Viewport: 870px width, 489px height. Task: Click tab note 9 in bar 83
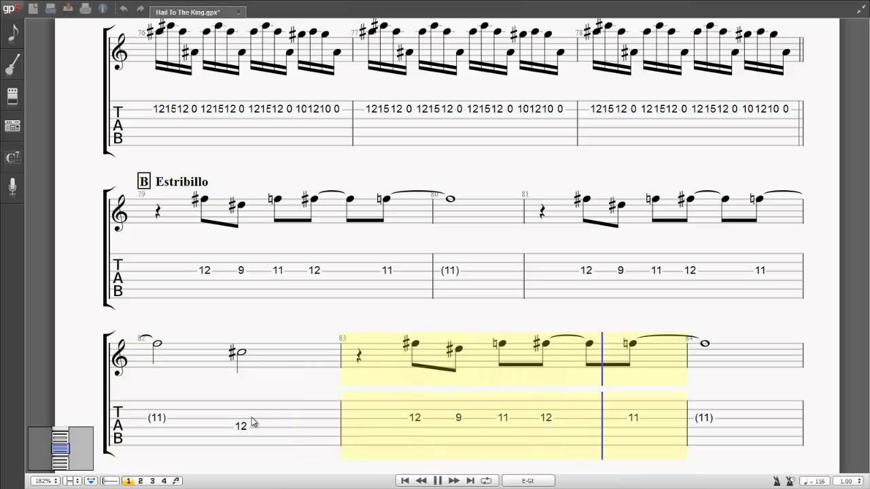coord(459,418)
